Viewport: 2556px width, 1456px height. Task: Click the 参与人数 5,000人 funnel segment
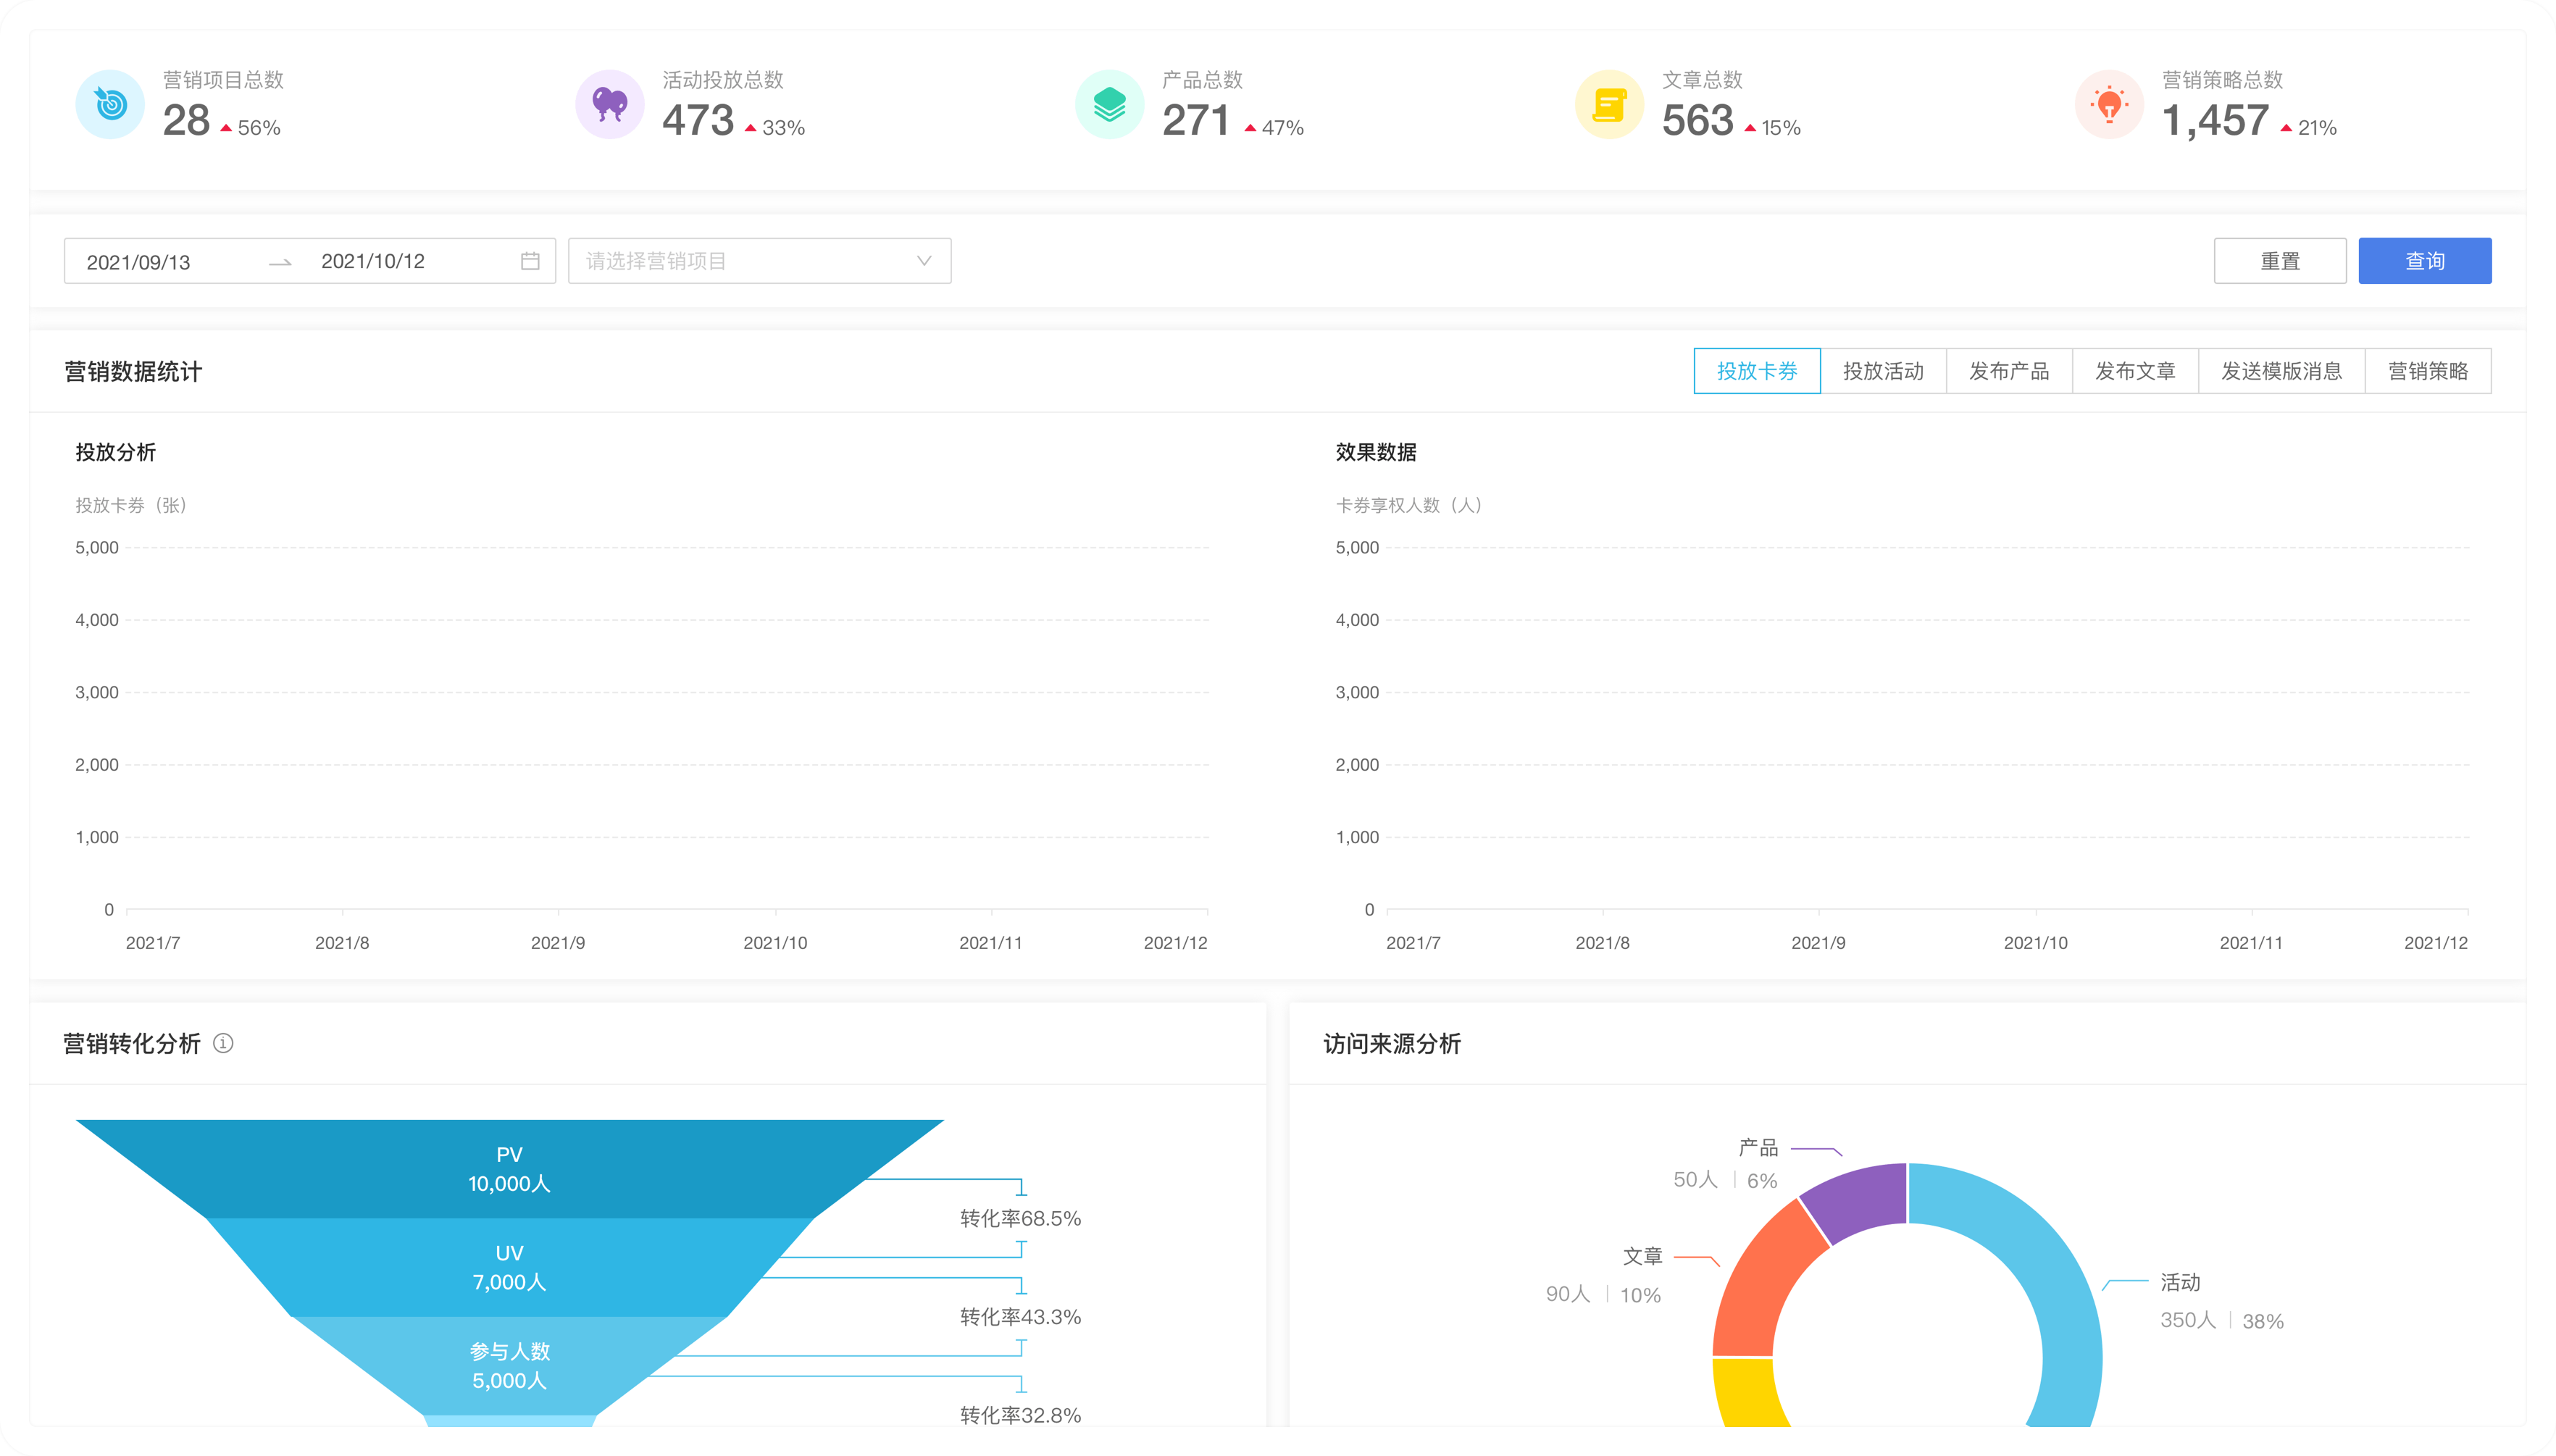[509, 1366]
